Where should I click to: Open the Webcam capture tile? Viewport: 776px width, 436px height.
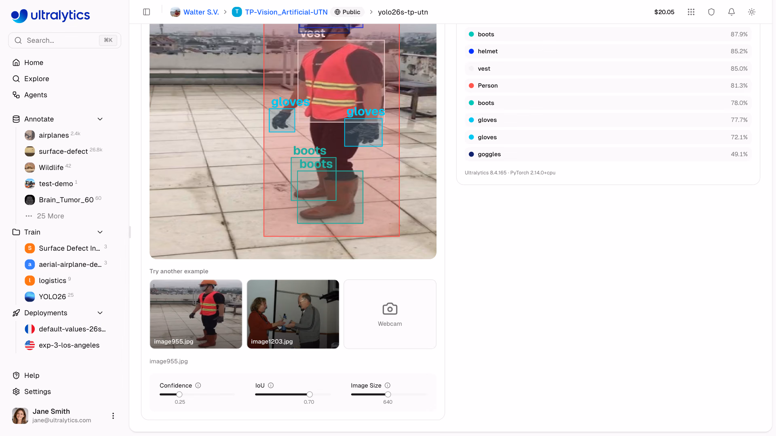390,314
